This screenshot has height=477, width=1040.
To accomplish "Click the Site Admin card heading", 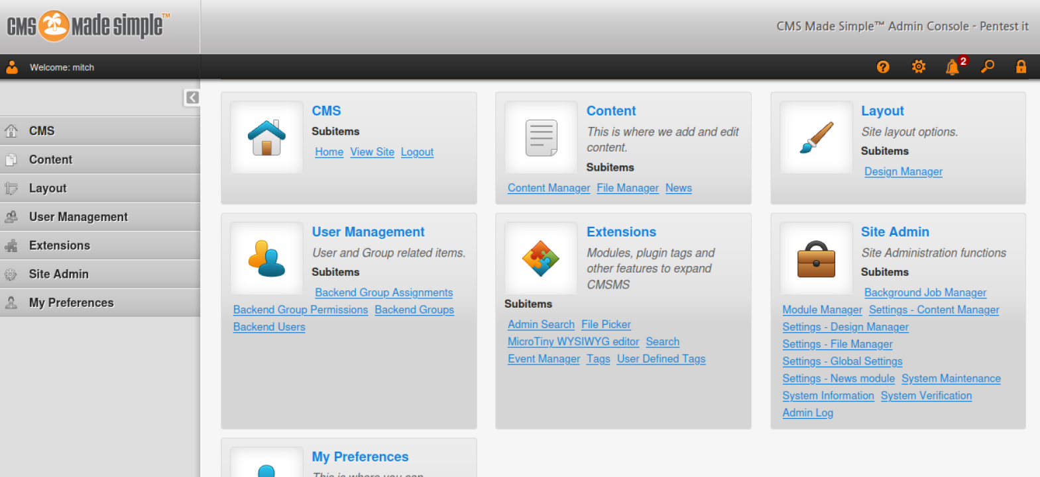I will pos(895,232).
